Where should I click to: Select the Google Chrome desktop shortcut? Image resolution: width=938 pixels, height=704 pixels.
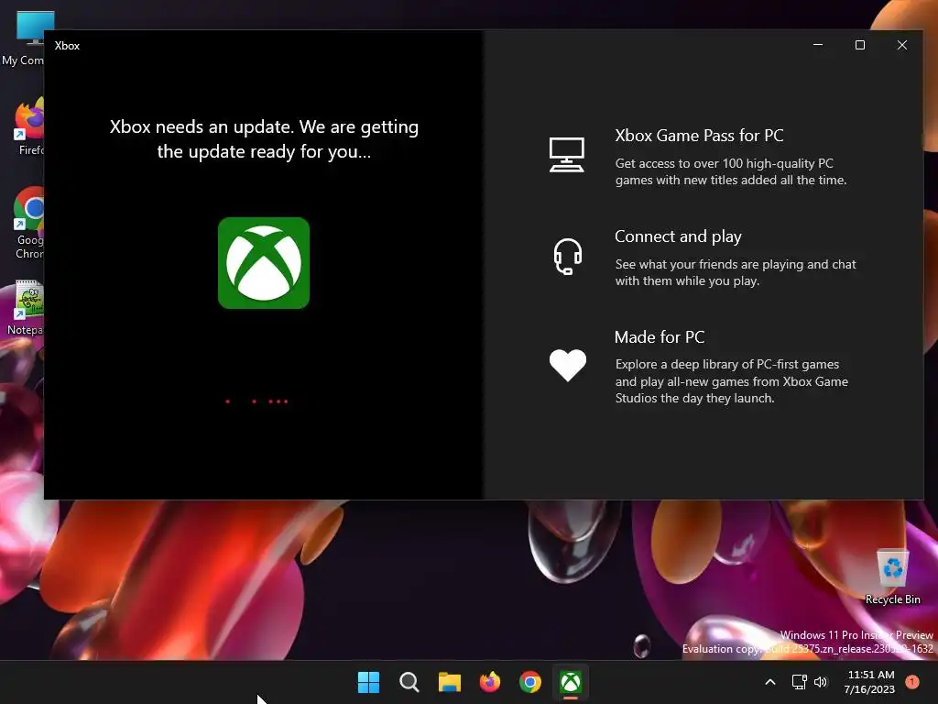pyautogui.click(x=28, y=224)
